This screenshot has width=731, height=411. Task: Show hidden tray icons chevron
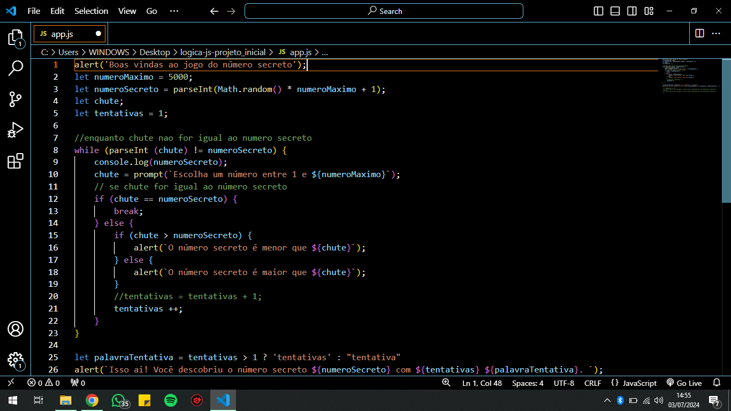(607, 400)
